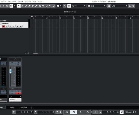Screen dimensions: 139x115
Task: Click bar 5 on timeline ruler
Action: coord(89,18)
